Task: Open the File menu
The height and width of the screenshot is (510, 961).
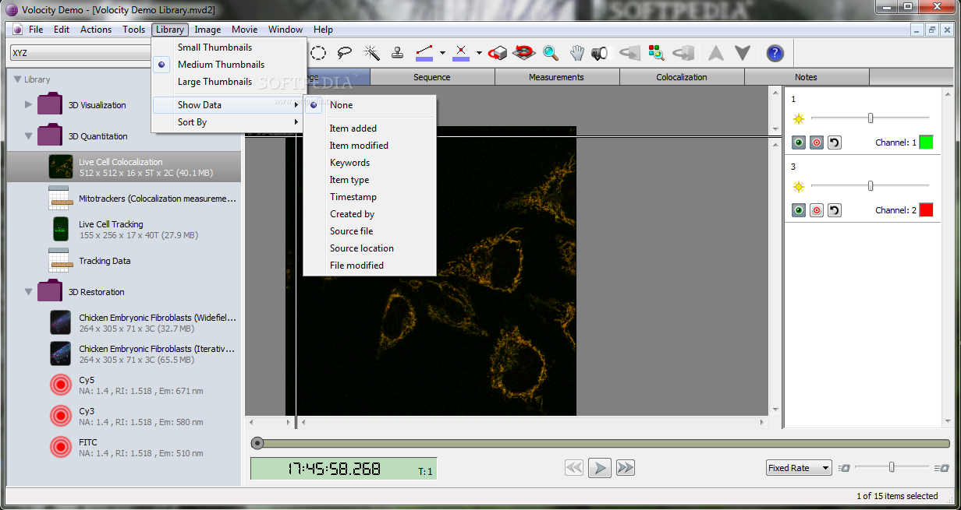Action: (36, 30)
